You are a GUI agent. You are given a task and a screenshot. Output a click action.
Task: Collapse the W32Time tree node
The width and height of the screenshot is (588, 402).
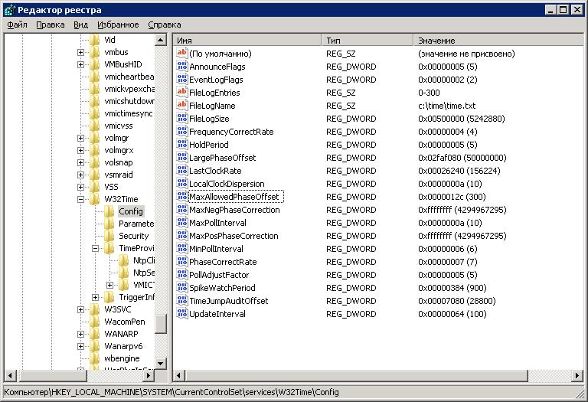pos(80,199)
